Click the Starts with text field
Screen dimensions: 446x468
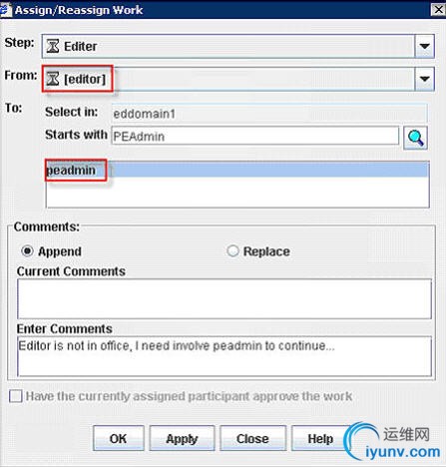click(255, 136)
